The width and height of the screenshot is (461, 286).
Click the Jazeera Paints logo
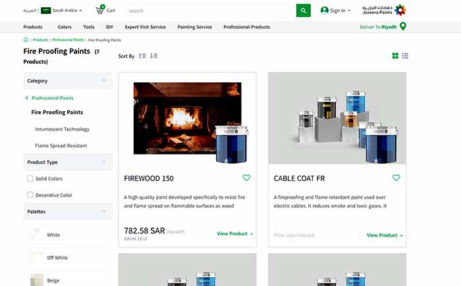click(x=384, y=10)
